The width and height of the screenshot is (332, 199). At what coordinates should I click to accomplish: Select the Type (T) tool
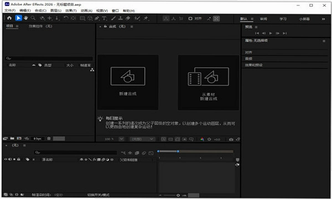click(104, 19)
